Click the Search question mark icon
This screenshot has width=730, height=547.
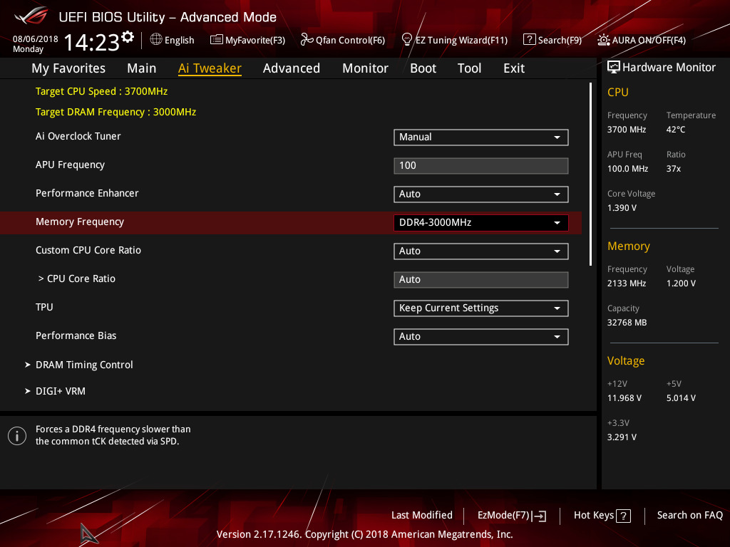(530, 40)
